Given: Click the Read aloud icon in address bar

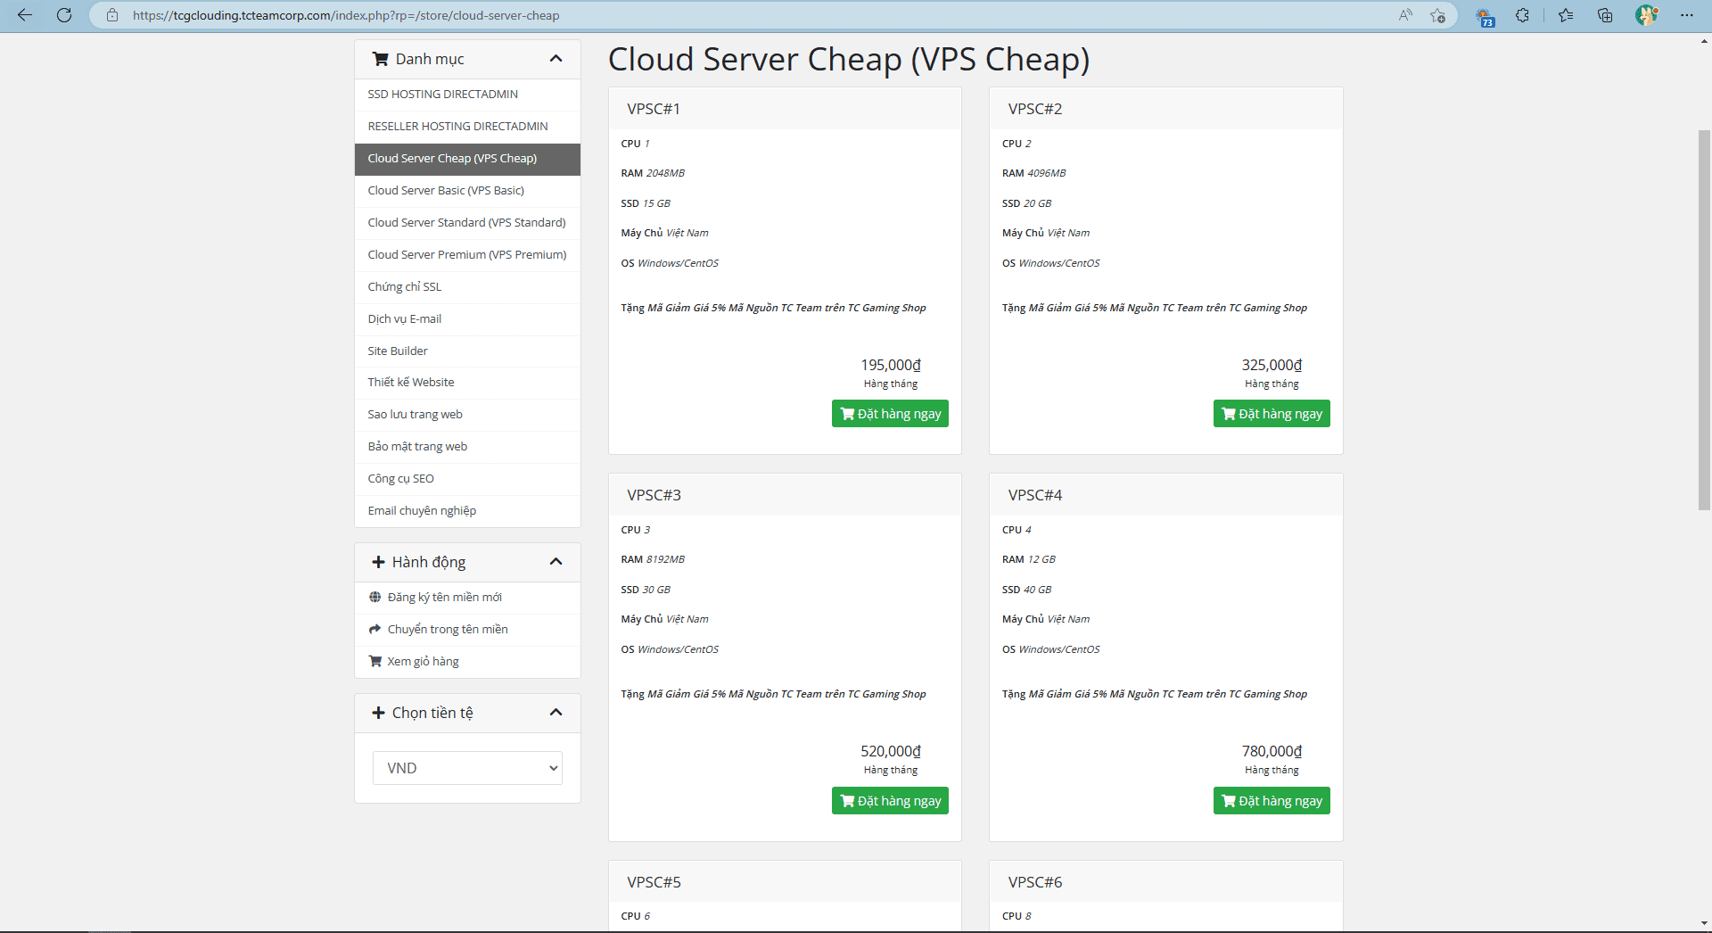Looking at the screenshot, I should (x=1405, y=15).
